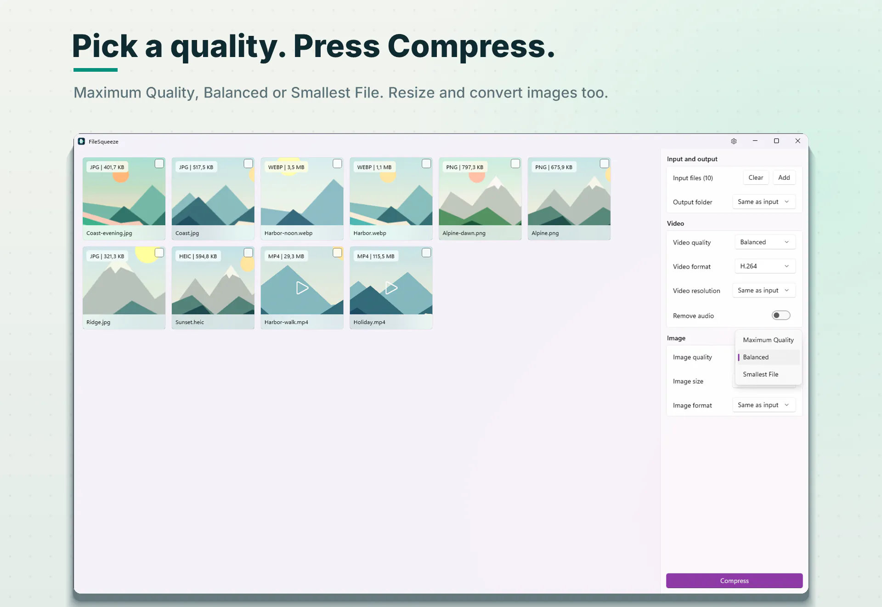Select the Sunset.heic checkbox
This screenshot has height=607, width=882.
248,252
